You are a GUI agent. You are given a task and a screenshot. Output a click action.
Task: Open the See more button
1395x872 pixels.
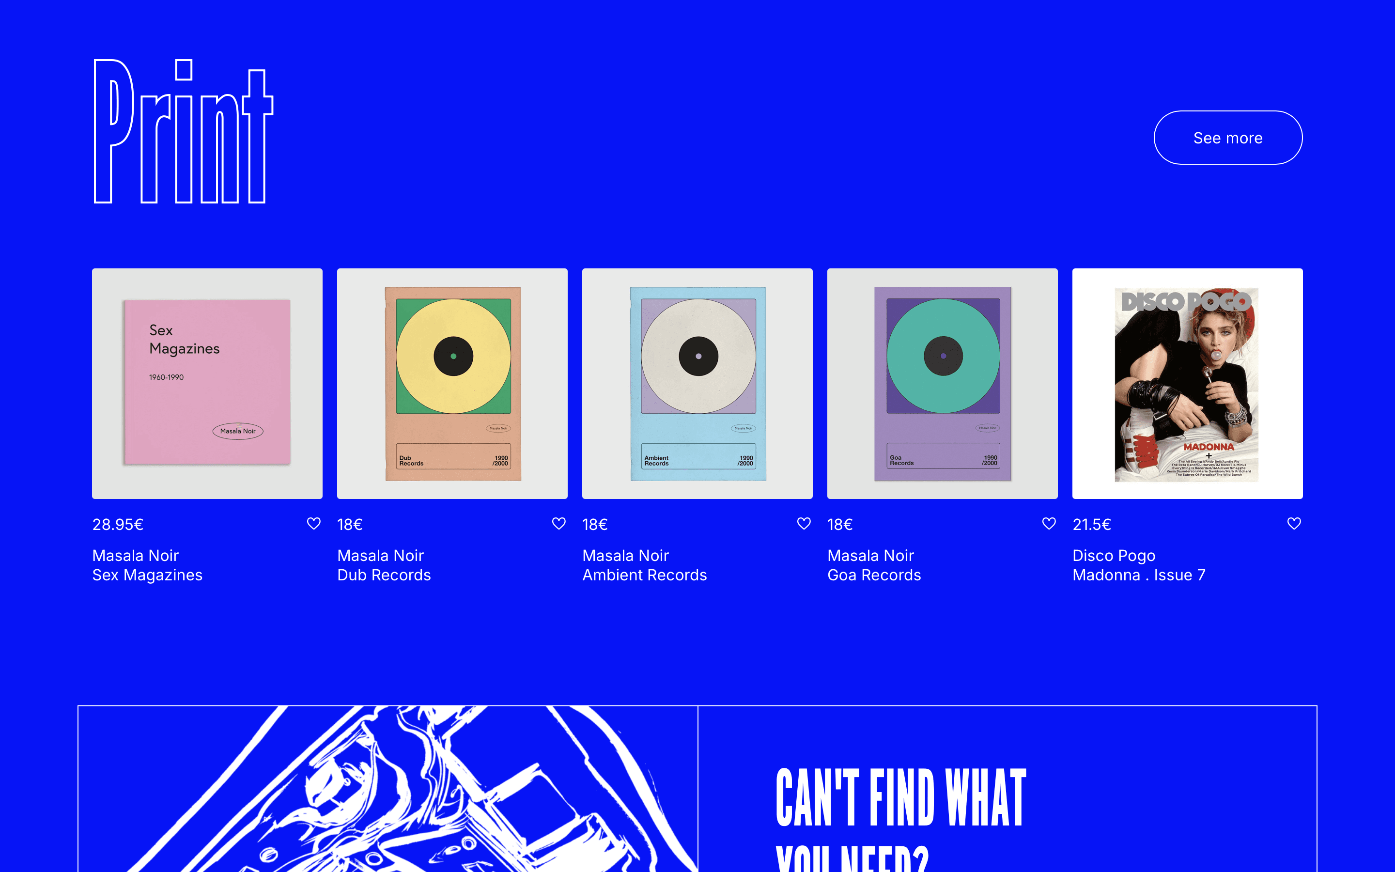pos(1228,138)
